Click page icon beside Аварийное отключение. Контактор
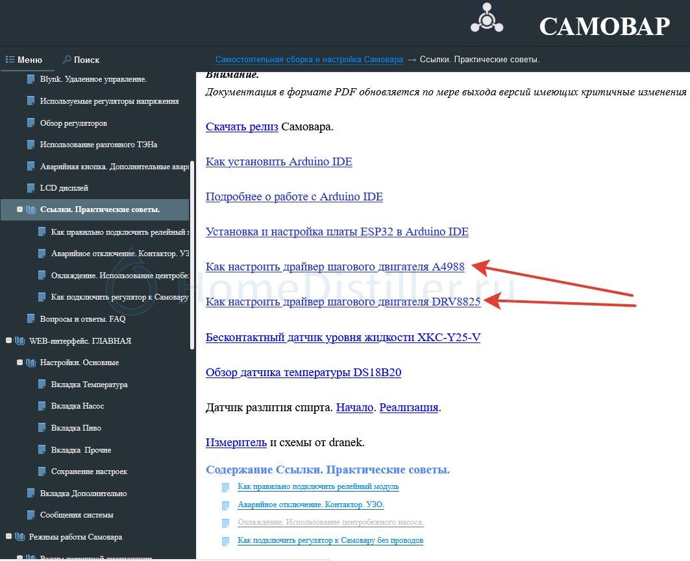This screenshot has width=690, height=561. pos(42,253)
